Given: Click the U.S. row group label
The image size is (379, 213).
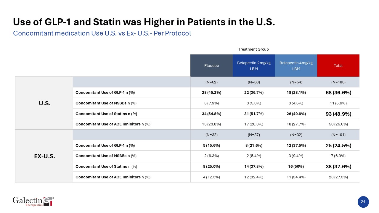Looking at the screenshot, I should (44, 104).
